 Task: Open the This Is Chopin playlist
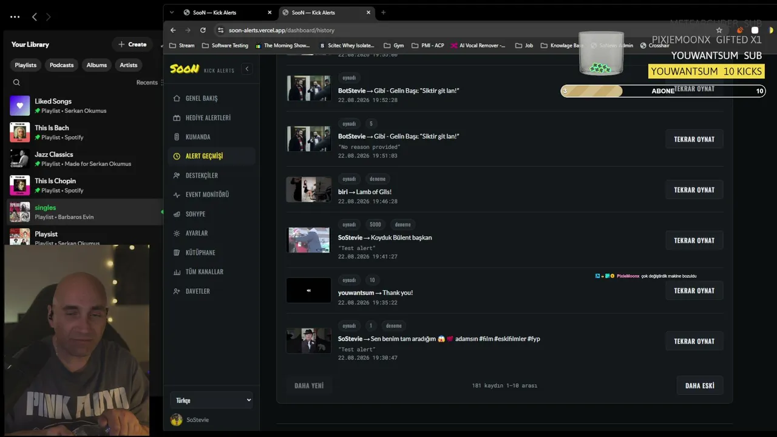point(85,185)
